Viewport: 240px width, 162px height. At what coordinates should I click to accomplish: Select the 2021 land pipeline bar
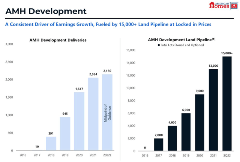click(x=213, y=110)
